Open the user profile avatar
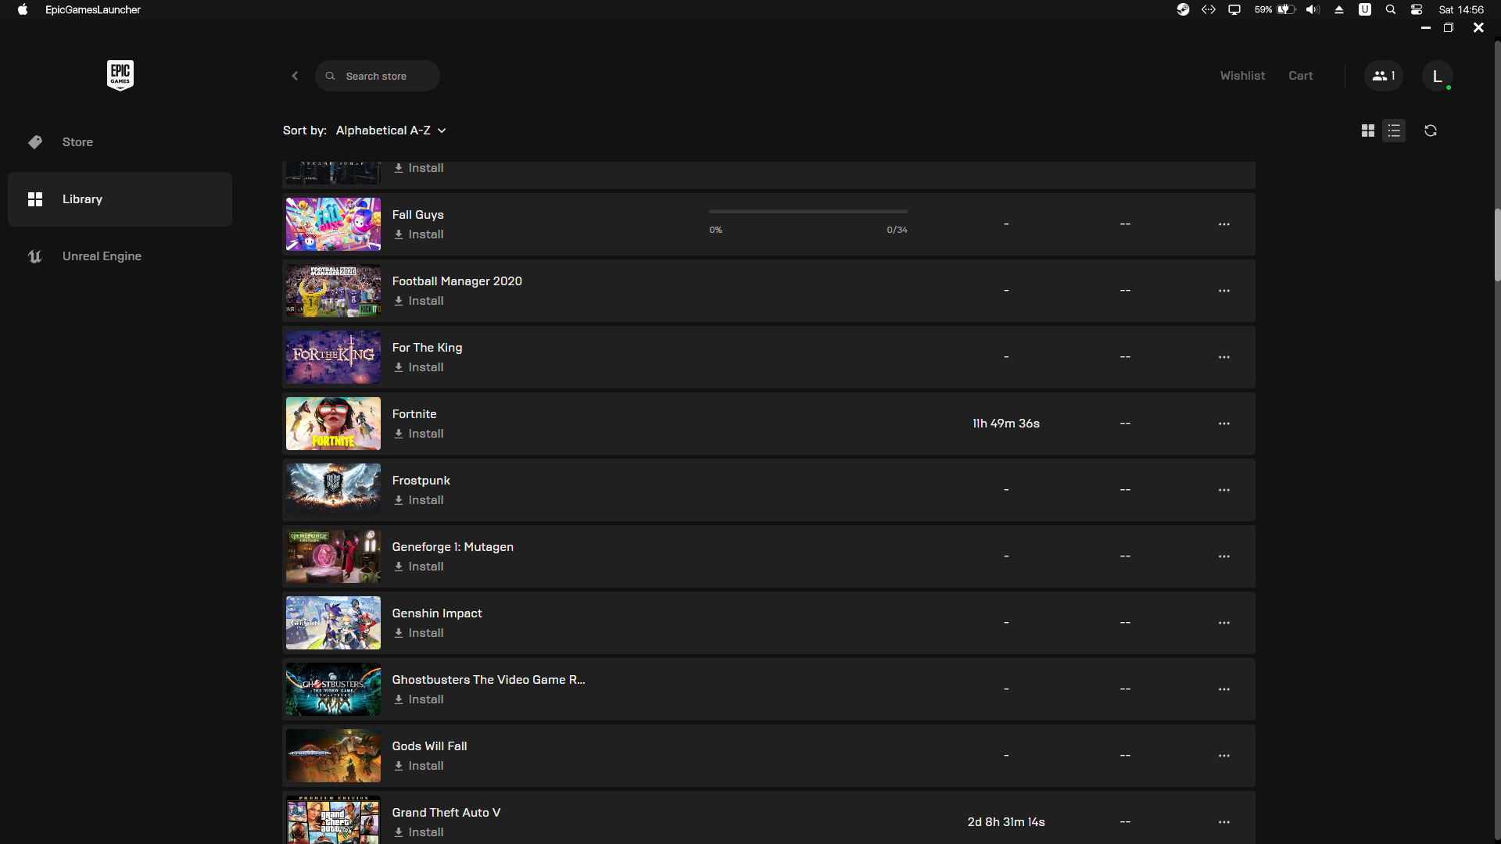The width and height of the screenshot is (1501, 844). (x=1437, y=76)
